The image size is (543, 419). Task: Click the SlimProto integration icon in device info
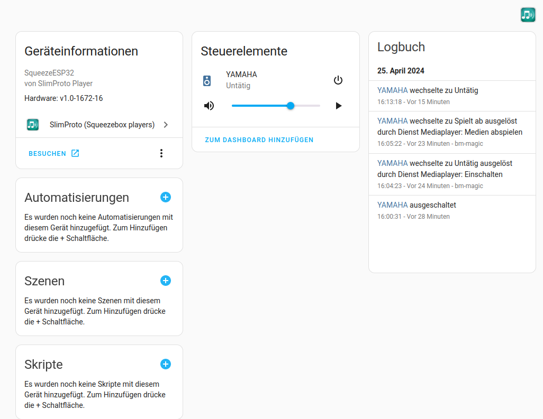pos(33,125)
